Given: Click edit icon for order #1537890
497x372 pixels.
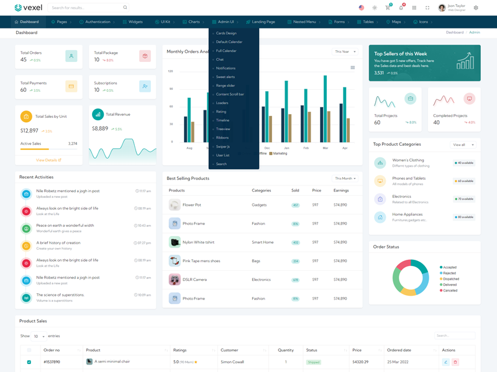Looking at the screenshot, I should [445, 362].
